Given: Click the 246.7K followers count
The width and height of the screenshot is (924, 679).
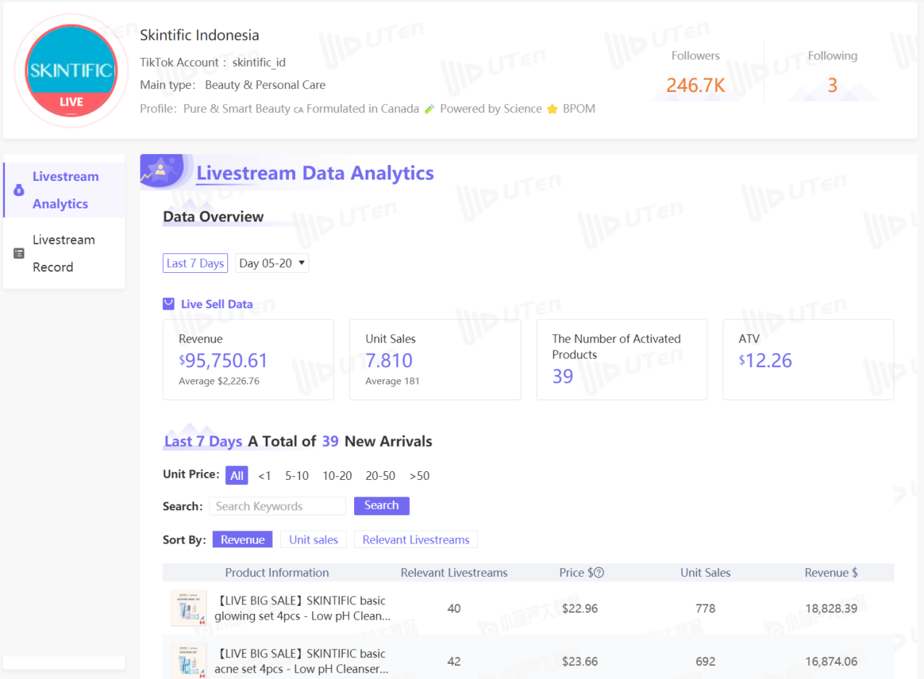Looking at the screenshot, I should point(696,85).
